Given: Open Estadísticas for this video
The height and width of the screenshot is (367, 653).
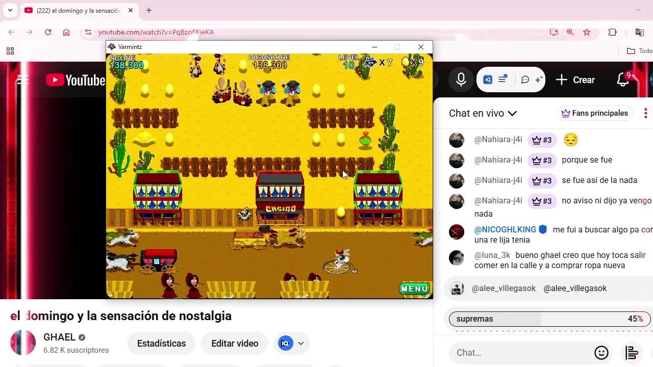Looking at the screenshot, I should pyautogui.click(x=161, y=344).
